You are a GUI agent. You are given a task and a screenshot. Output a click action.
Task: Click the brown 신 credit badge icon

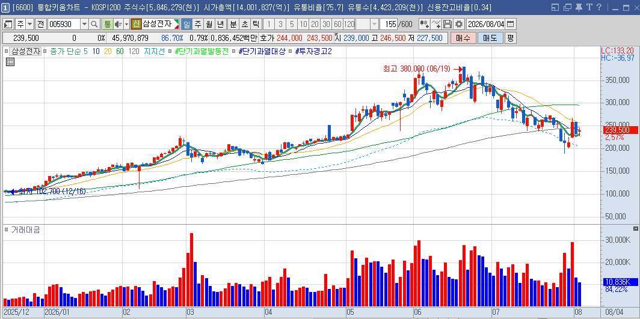click(x=137, y=24)
